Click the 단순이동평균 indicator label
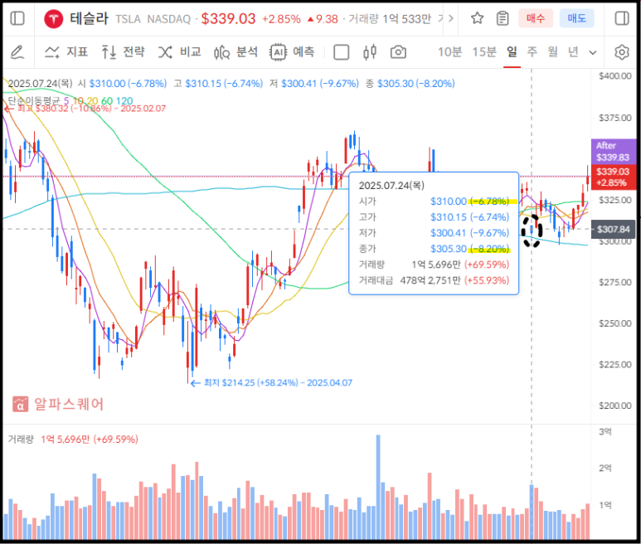Screen dimensions: 641x544 pos(33,100)
